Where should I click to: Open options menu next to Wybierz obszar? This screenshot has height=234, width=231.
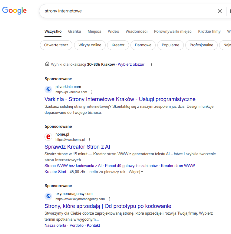tap(151, 64)
